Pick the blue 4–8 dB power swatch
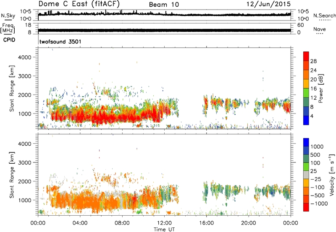Screen dimensions: 336x232 (306, 111)
